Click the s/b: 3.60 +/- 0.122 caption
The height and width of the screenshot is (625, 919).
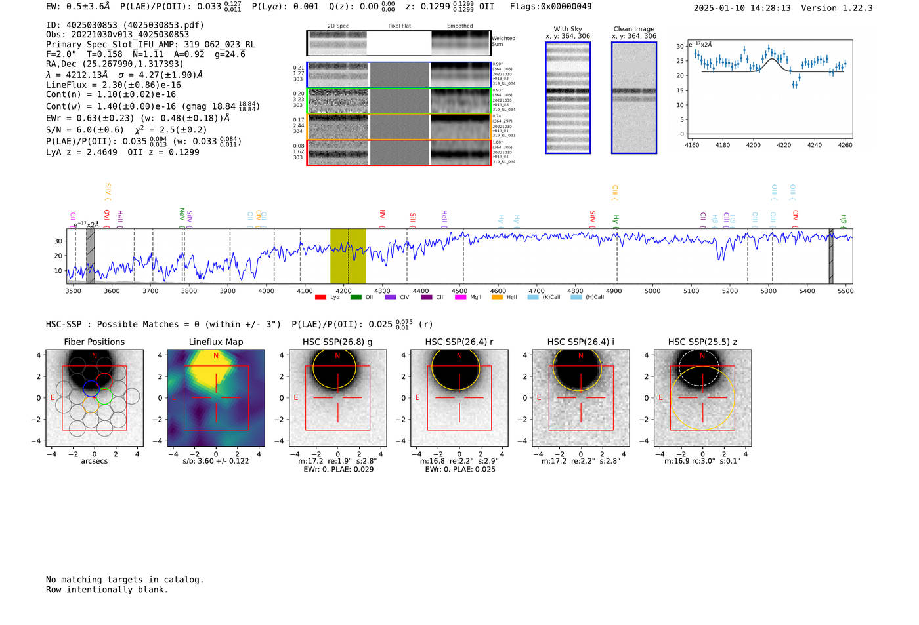tap(216, 461)
